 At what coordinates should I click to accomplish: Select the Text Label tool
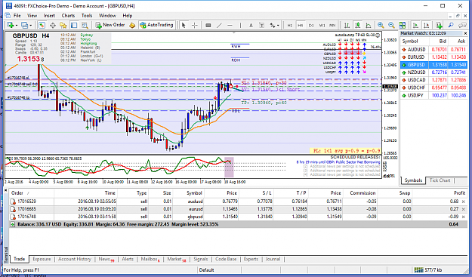261,25
